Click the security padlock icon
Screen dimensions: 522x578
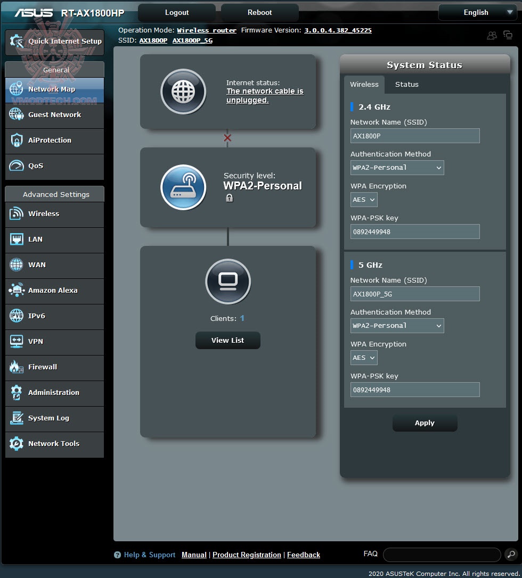pos(230,198)
